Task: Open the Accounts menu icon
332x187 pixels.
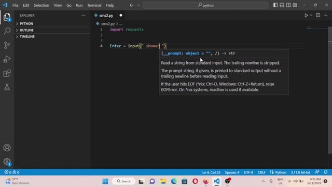Action: click(x=7, y=148)
